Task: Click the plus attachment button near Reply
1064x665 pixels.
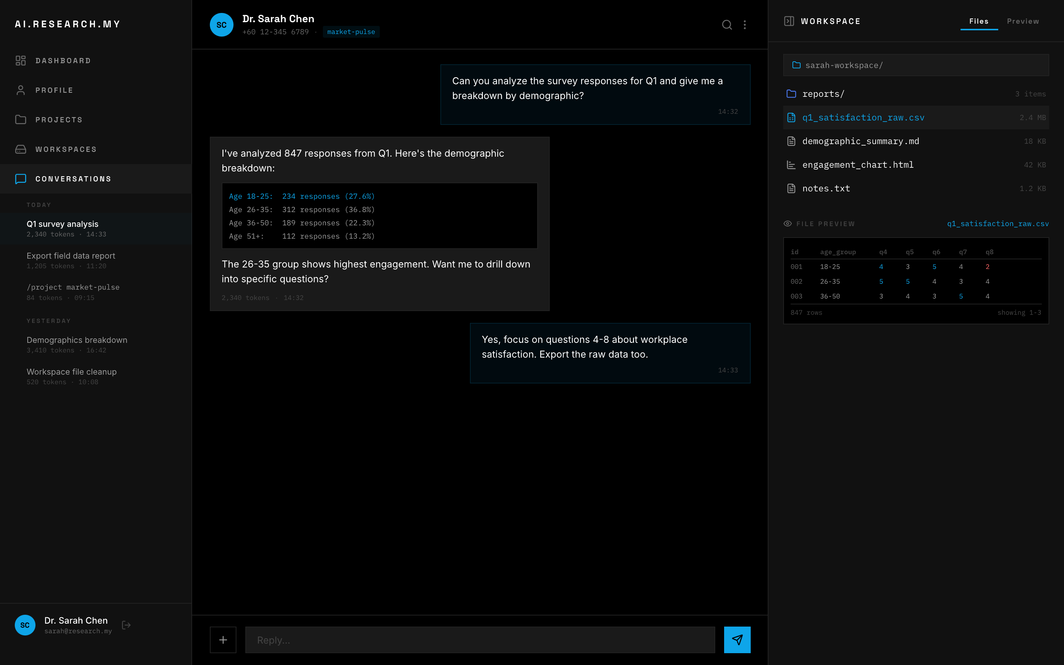Action: (x=223, y=640)
